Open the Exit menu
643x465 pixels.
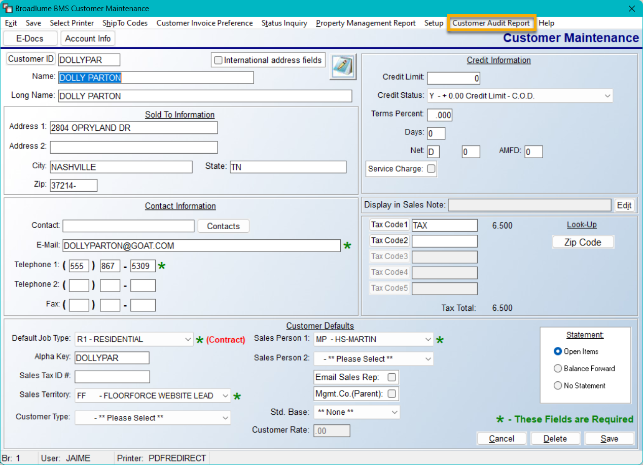(x=11, y=23)
